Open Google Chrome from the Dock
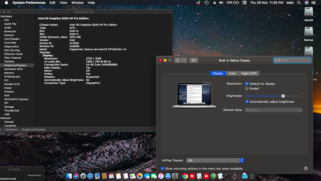 (x=185, y=176)
